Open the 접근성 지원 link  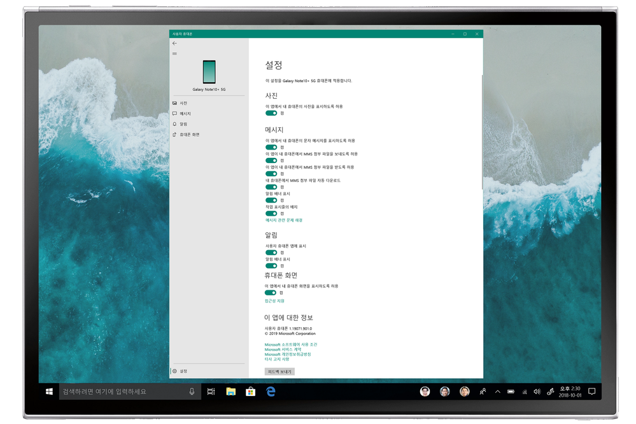click(x=274, y=301)
